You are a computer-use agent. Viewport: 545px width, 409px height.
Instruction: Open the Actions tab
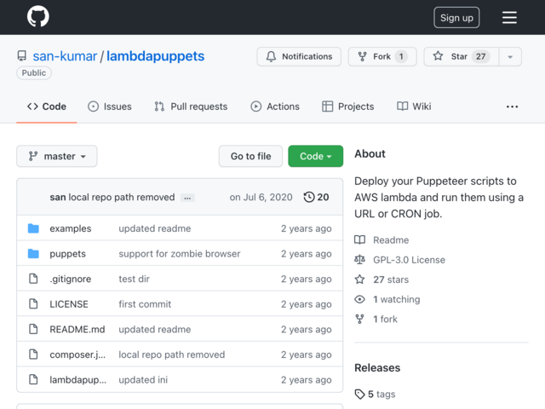click(275, 107)
